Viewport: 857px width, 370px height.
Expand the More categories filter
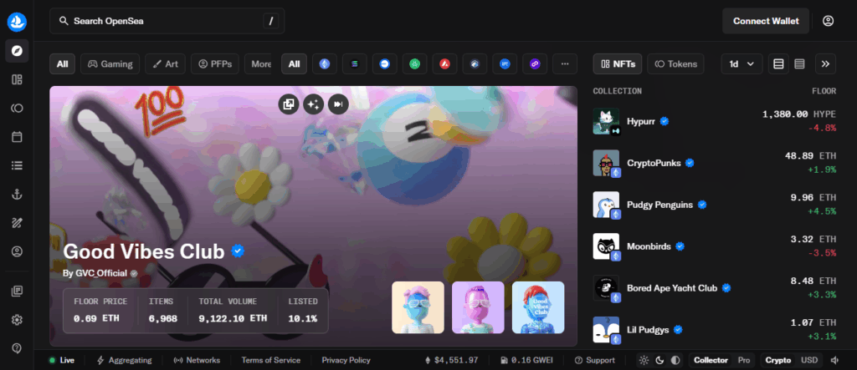[261, 63]
